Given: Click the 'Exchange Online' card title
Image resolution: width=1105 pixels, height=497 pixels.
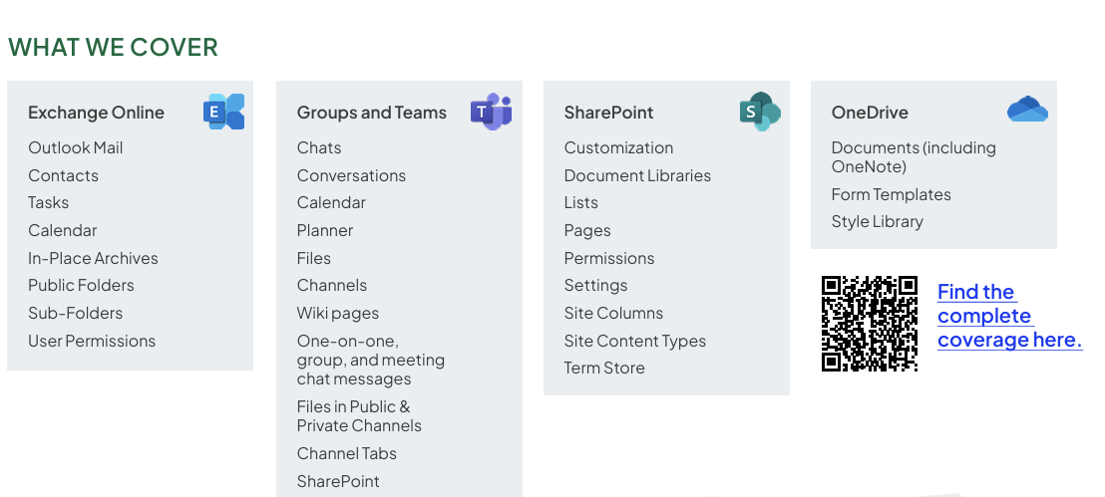Looking at the screenshot, I should pos(96,113).
